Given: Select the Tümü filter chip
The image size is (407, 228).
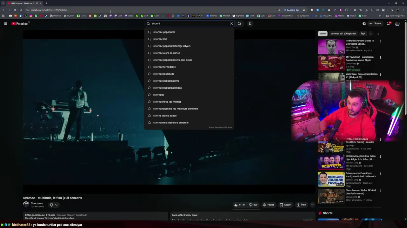Looking at the screenshot, I should (323, 34).
